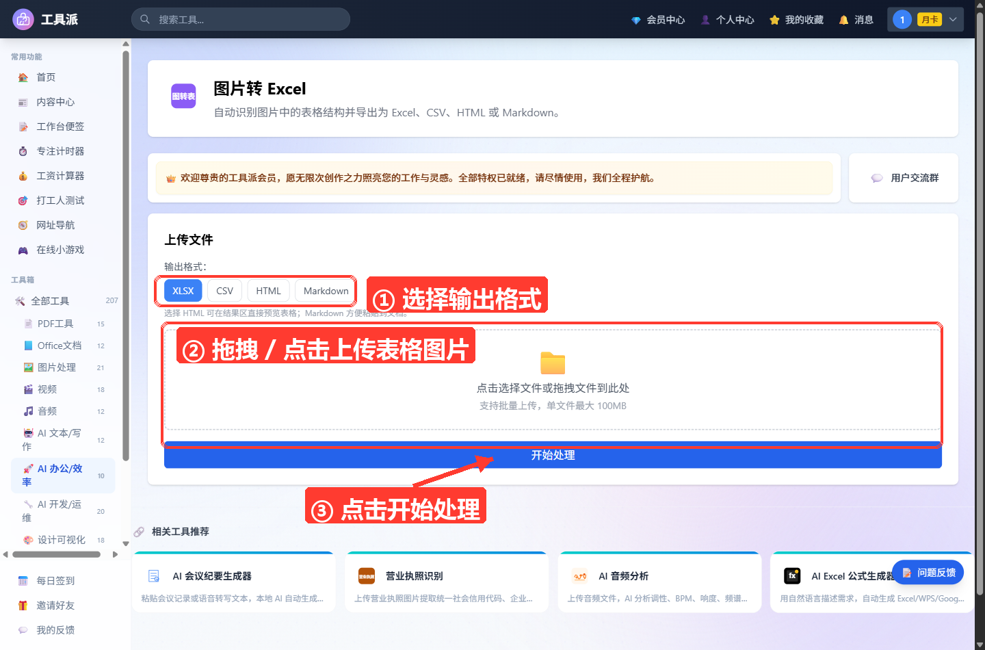Click the 专注计时器 clock icon
The height and width of the screenshot is (650, 985).
click(23, 151)
